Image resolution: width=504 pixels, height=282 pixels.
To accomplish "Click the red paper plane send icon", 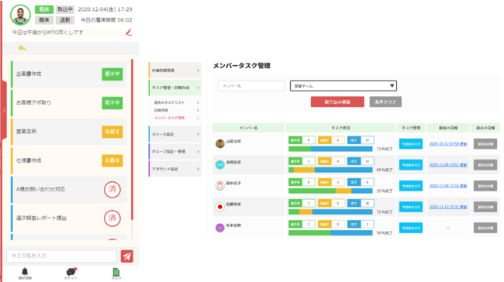I will click(127, 256).
